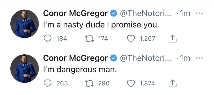This screenshot has width=214, height=95.
Task: Open Conor McGregor name on the first tweet
Action: [x=76, y=13]
